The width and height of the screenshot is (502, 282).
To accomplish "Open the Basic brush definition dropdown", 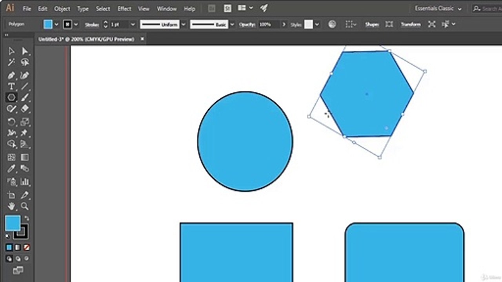I will coord(232,24).
